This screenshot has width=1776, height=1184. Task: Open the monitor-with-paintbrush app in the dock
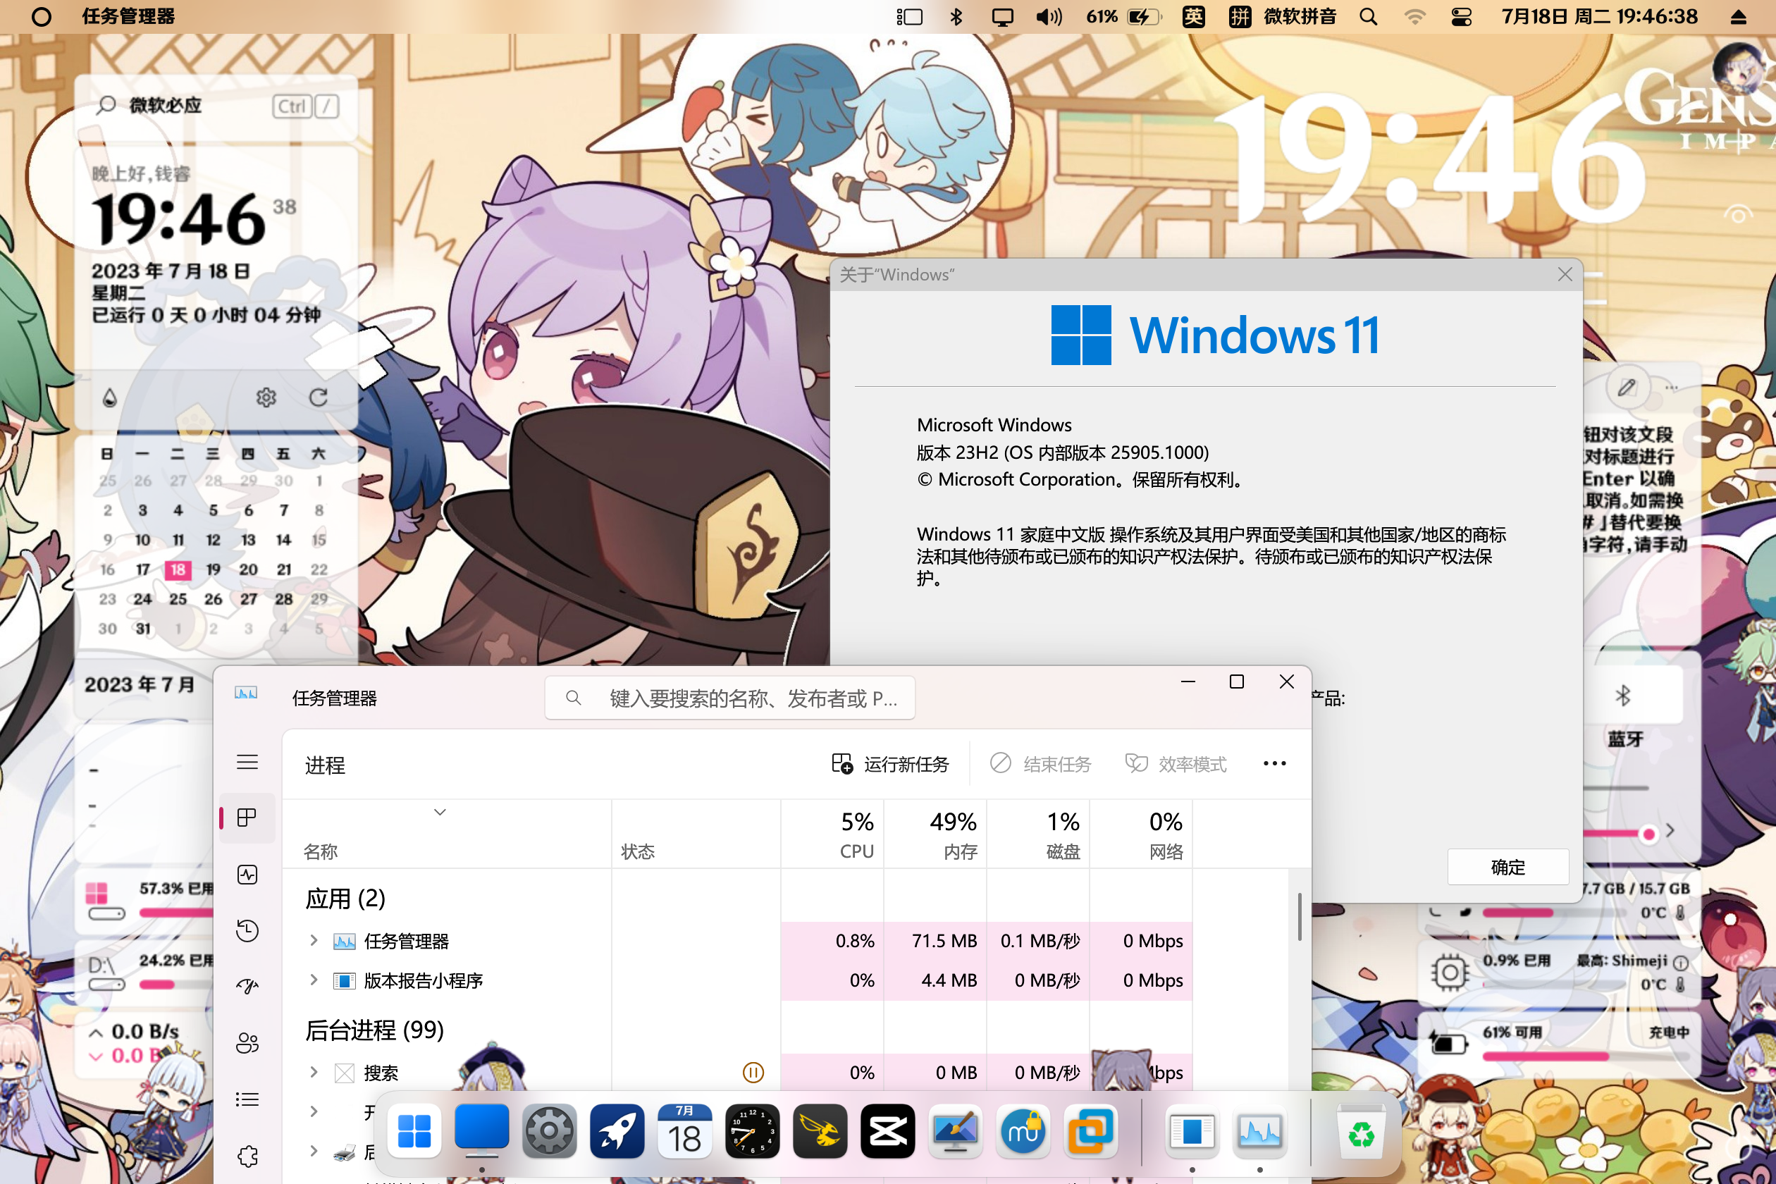coord(955,1131)
